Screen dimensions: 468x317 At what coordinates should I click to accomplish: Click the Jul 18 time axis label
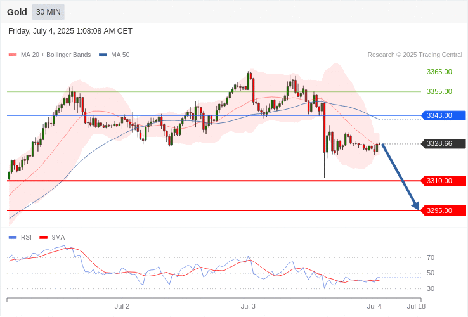coord(417,307)
